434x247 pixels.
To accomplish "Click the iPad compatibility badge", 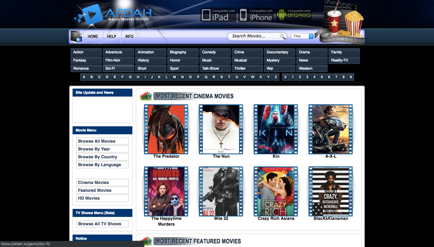I will tap(219, 15).
